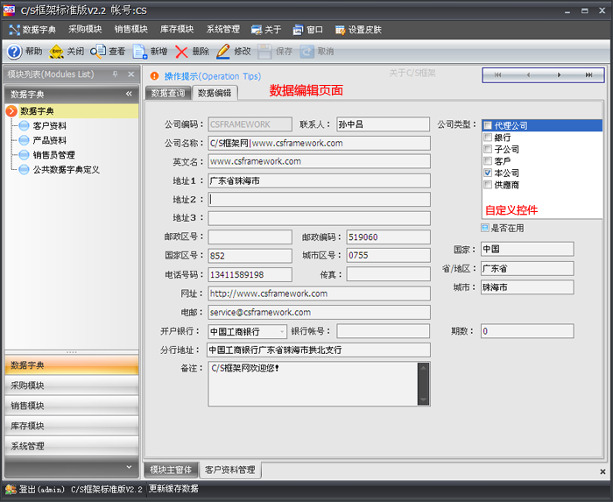
Task: Collapse the 数据字典 panel header chevrons
Action: (x=129, y=94)
